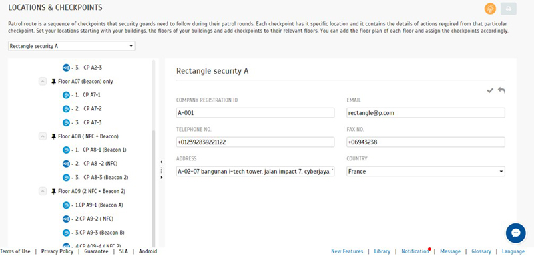
Task: Click beacon icon beside CP A7-1
Action: click(66, 95)
